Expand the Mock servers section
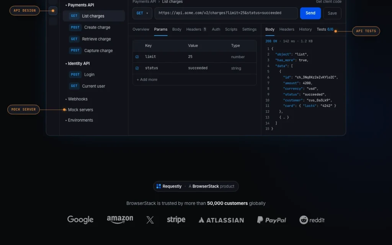Image resolution: width=392 pixels, height=245 pixels. coord(79,110)
